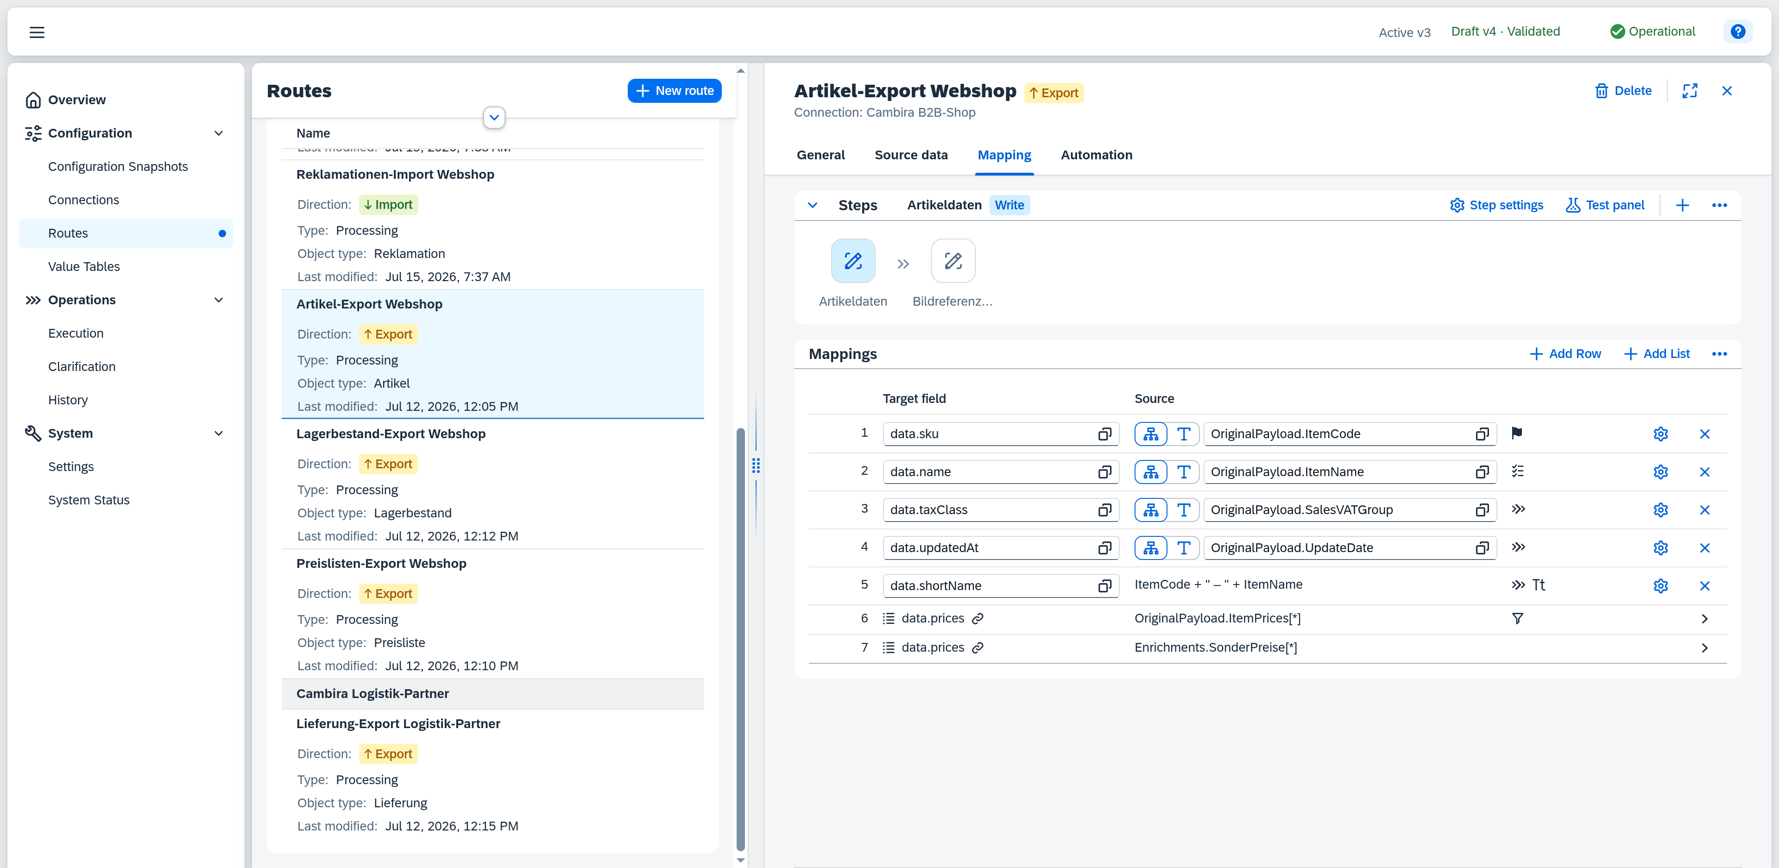Image resolution: width=1779 pixels, height=868 pixels.
Task: Select text source mode for data.updatedAt
Action: 1183,547
